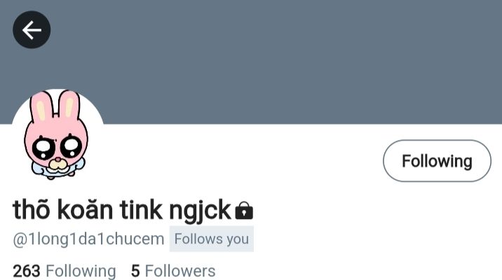Tap the white arrow in dark circle

pyautogui.click(x=32, y=29)
